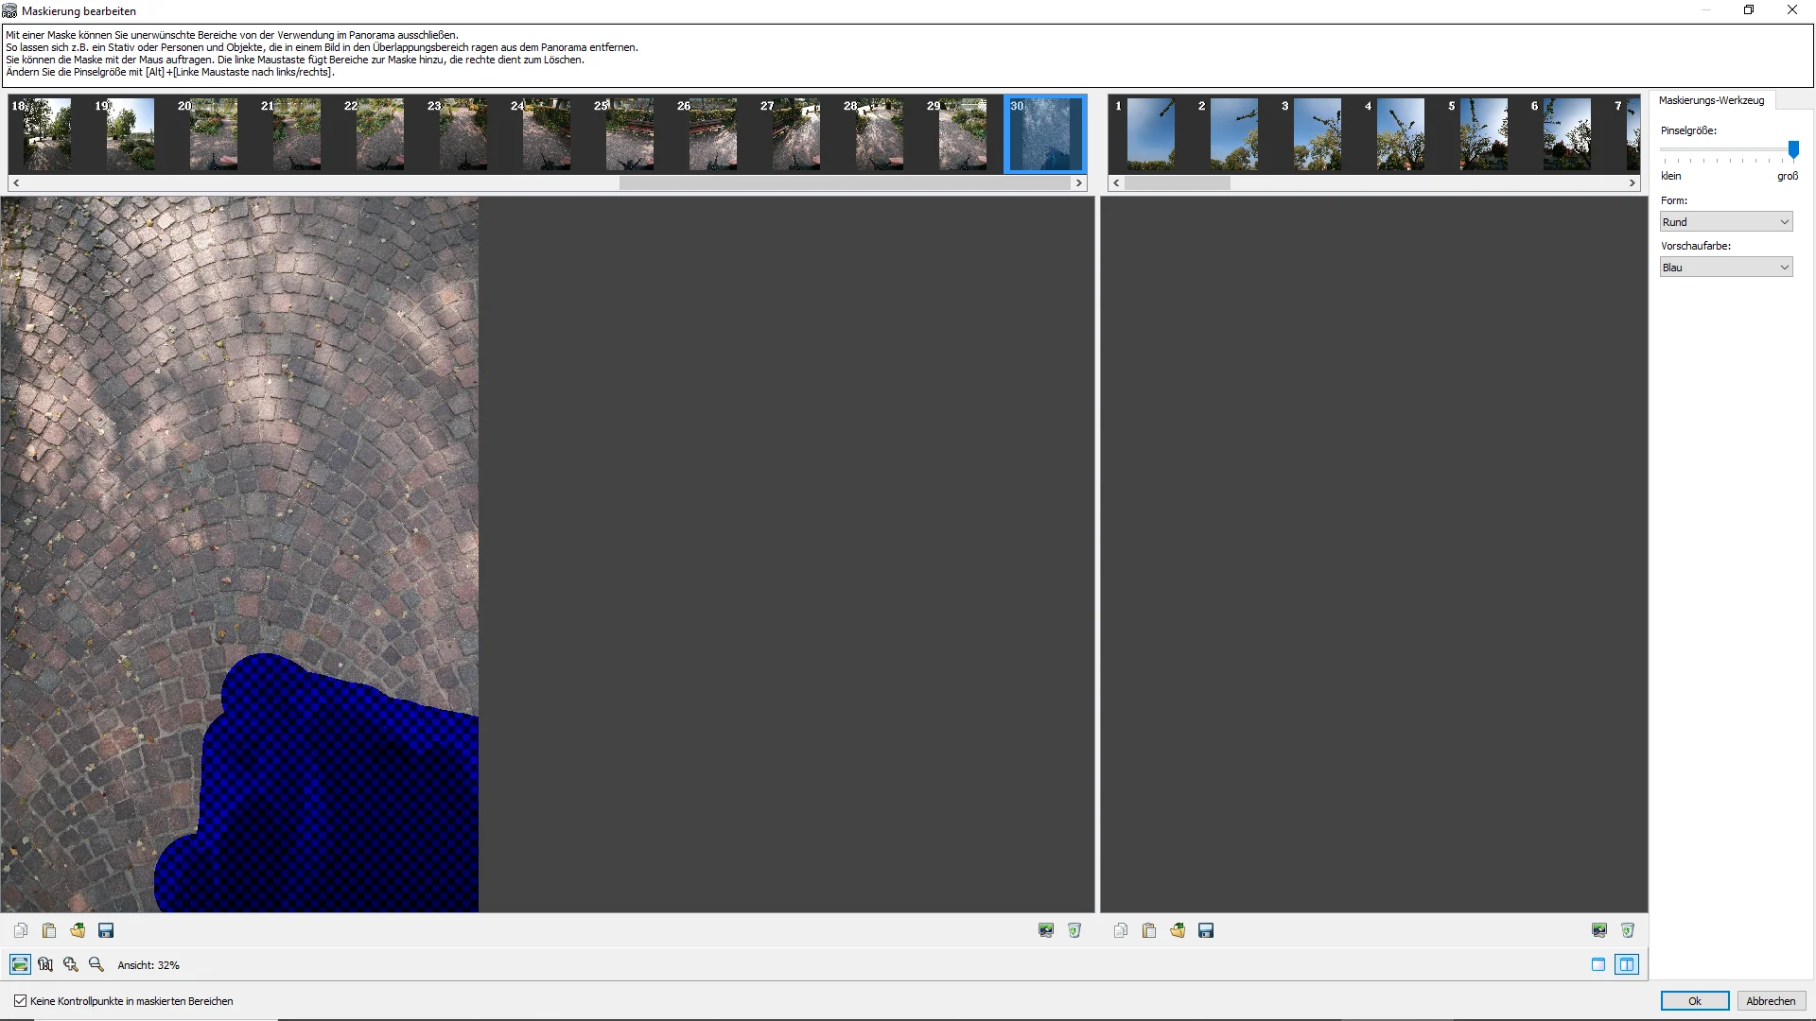1816x1021 pixels.
Task: Select thumbnail 20 in the left strip
Action: click(214, 134)
